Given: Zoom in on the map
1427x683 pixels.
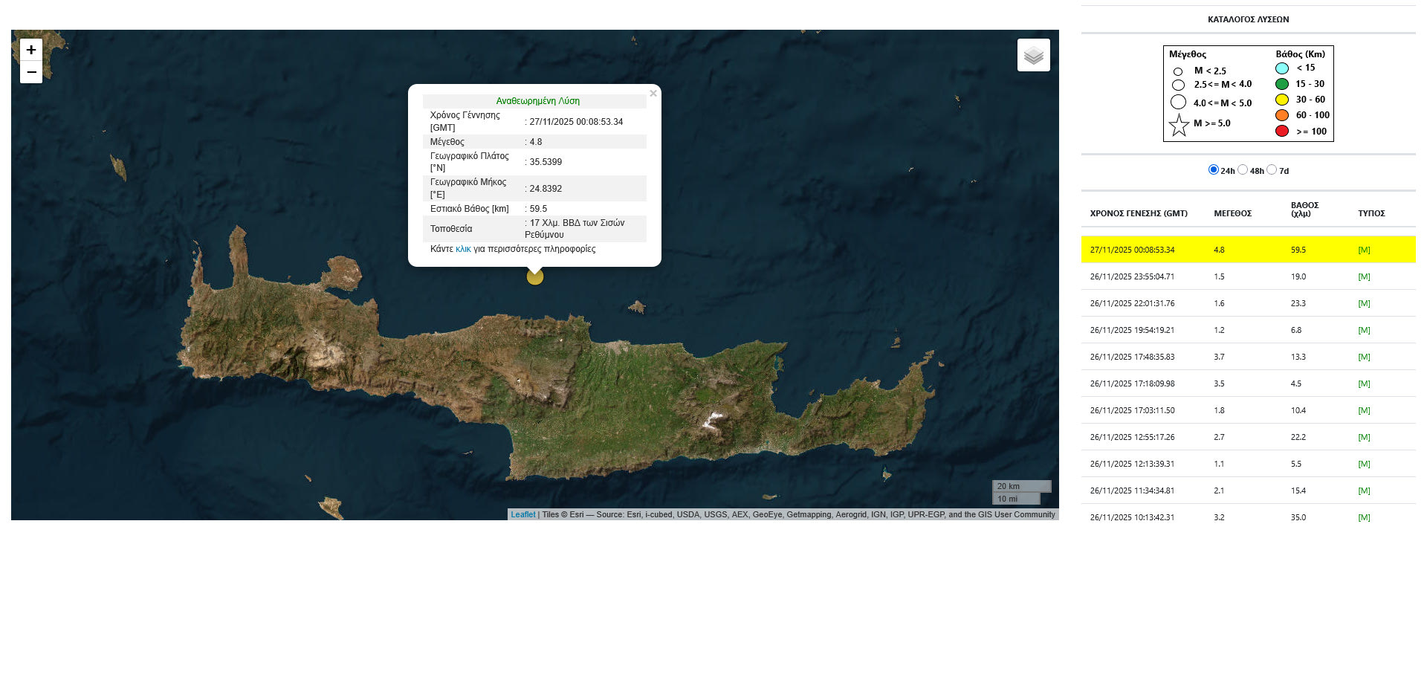Looking at the screenshot, I should [x=31, y=50].
